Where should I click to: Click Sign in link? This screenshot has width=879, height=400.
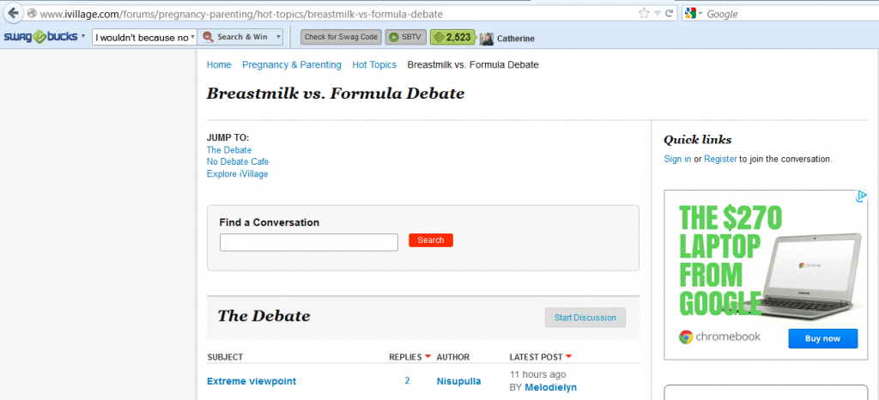pyautogui.click(x=677, y=159)
